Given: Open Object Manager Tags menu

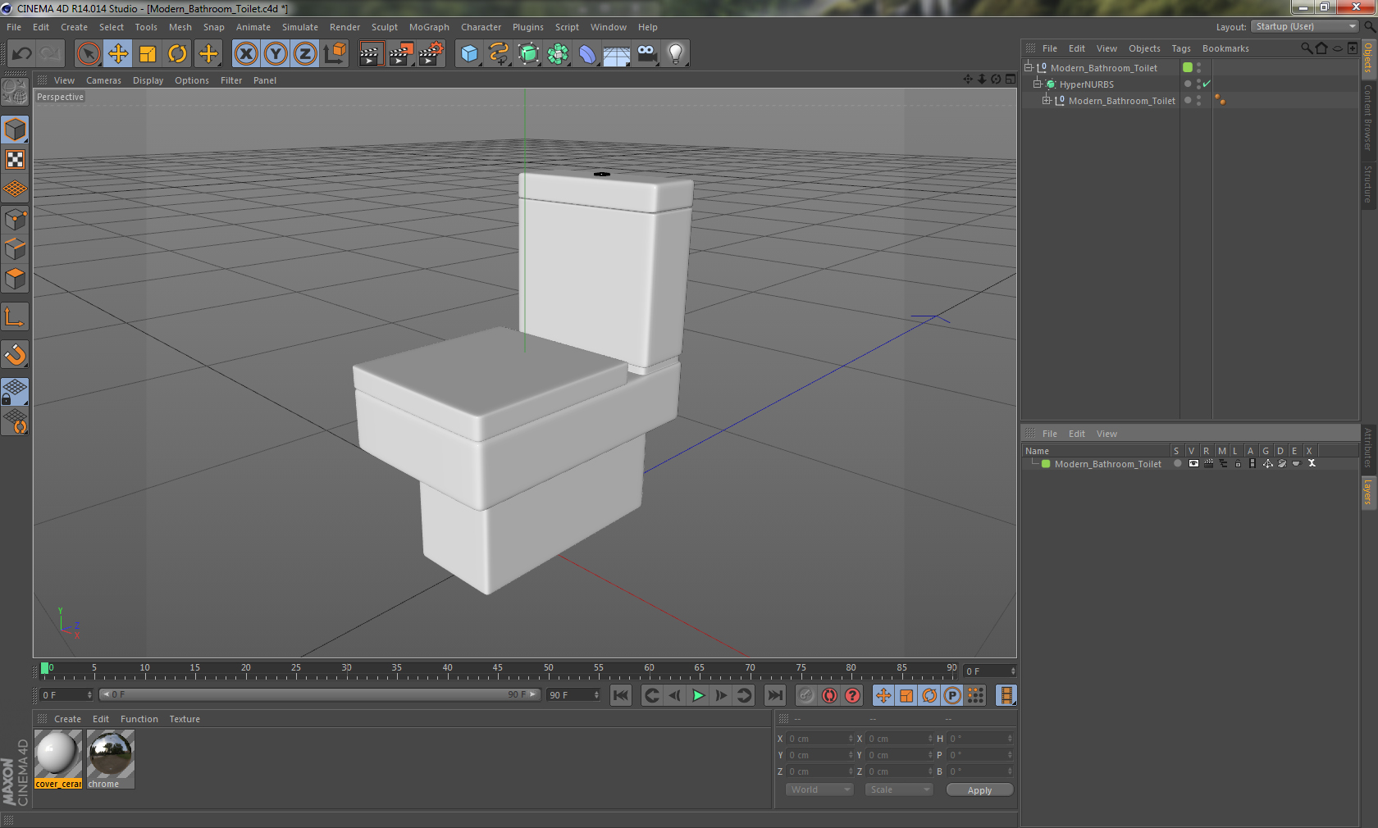Looking at the screenshot, I should pos(1181,48).
